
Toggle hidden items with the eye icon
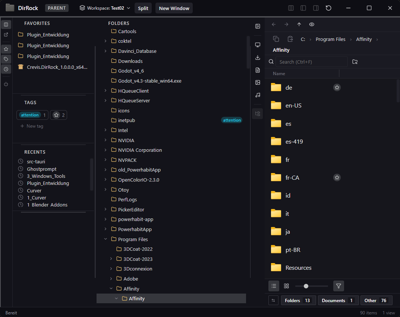tap(312, 24)
